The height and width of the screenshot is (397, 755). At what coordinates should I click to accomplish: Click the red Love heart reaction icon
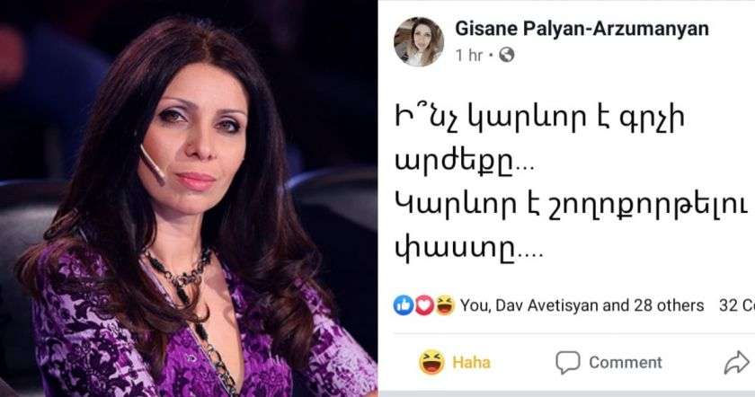424,305
